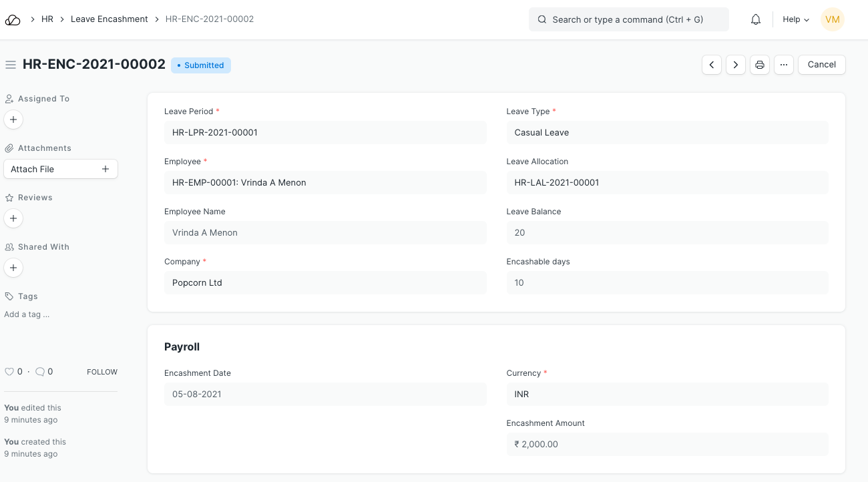The width and height of the screenshot is (868, 482).
Task: Open comments via speech bubble icon
Action: (x=40, y=372)
